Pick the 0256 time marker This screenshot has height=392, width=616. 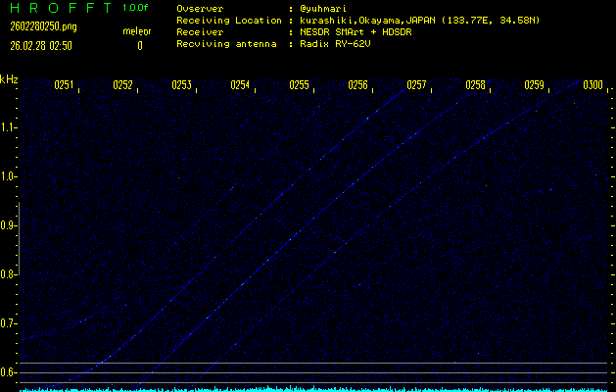click(357, 85)
